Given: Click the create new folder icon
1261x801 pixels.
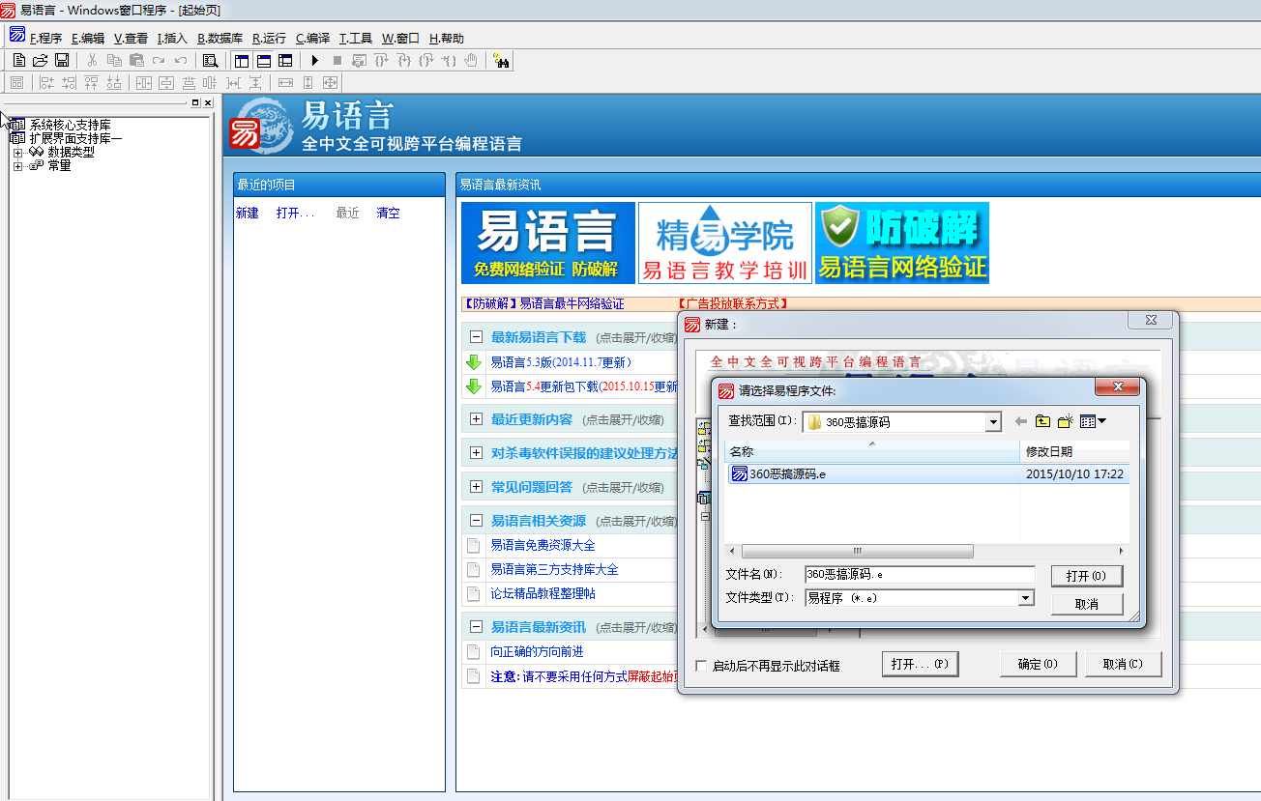Looking at the screenshot, I should (1066, 421).
